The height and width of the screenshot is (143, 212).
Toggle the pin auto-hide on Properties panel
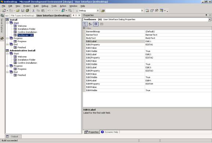pyautogui.click(x=206, y=15)
